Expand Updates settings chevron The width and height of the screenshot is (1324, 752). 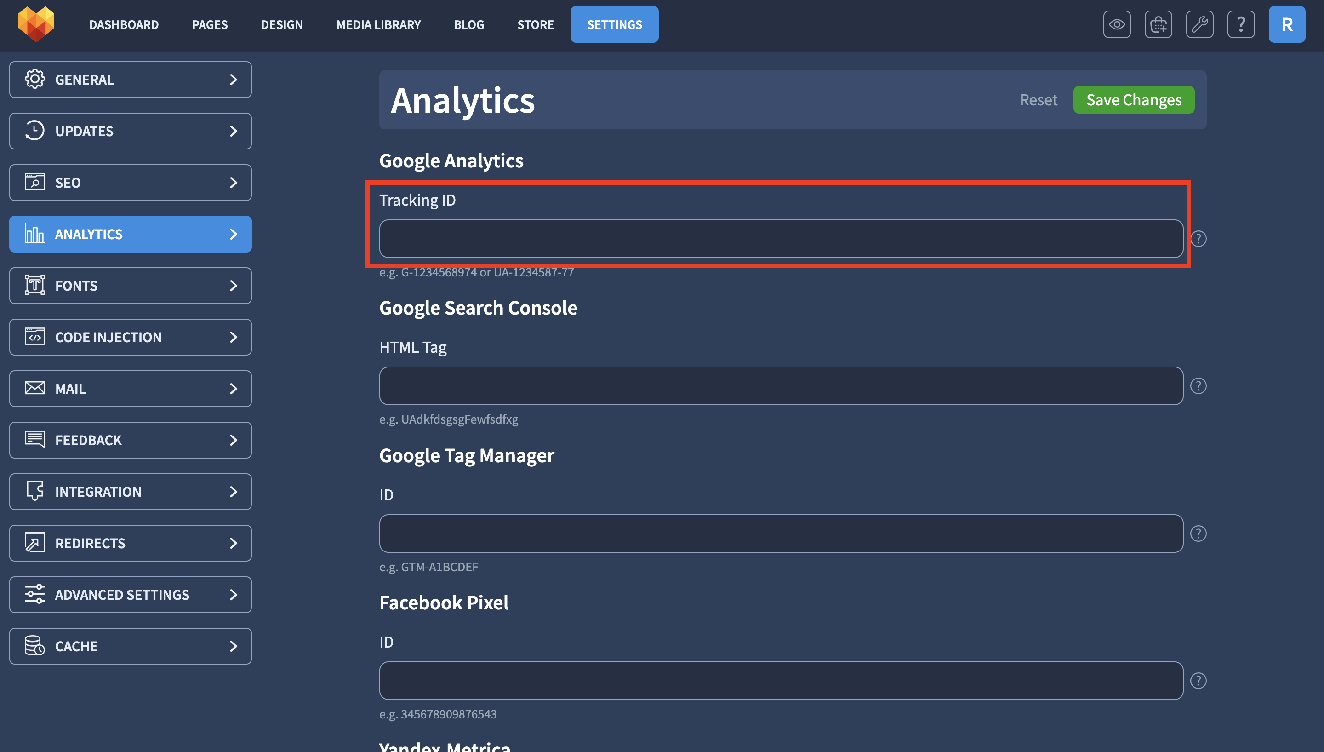tap(234, 131)
